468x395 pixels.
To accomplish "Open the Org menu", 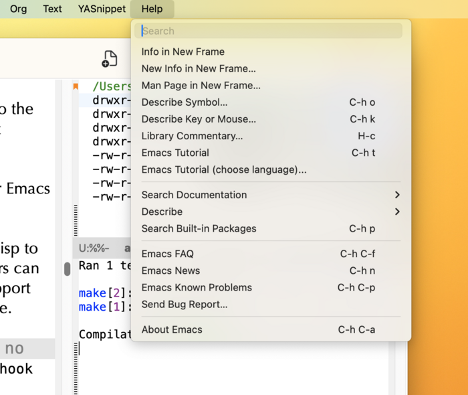I will pyautogui.click(x=18, y=9).
